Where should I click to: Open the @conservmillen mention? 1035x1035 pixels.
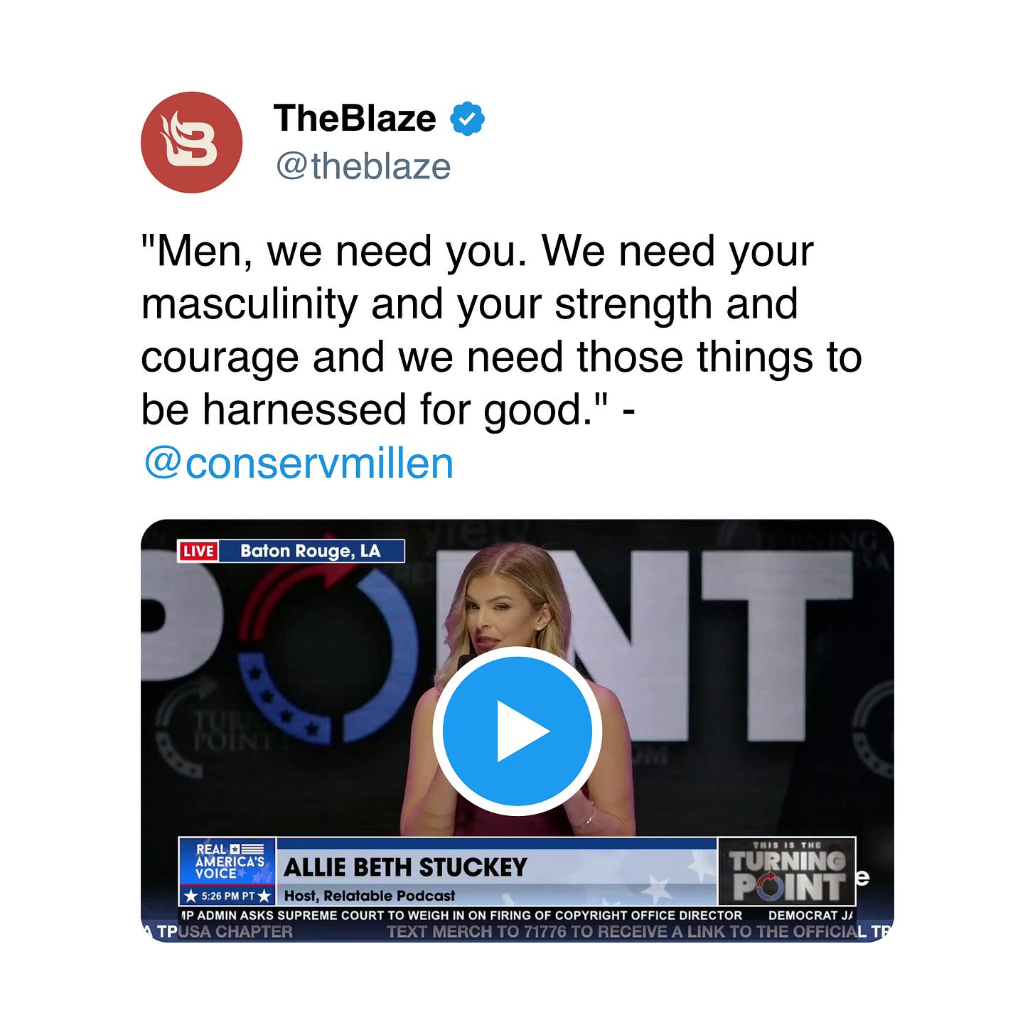pos(298,463)
